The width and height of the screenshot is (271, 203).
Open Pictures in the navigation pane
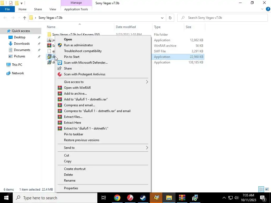(x=19, y=56)
